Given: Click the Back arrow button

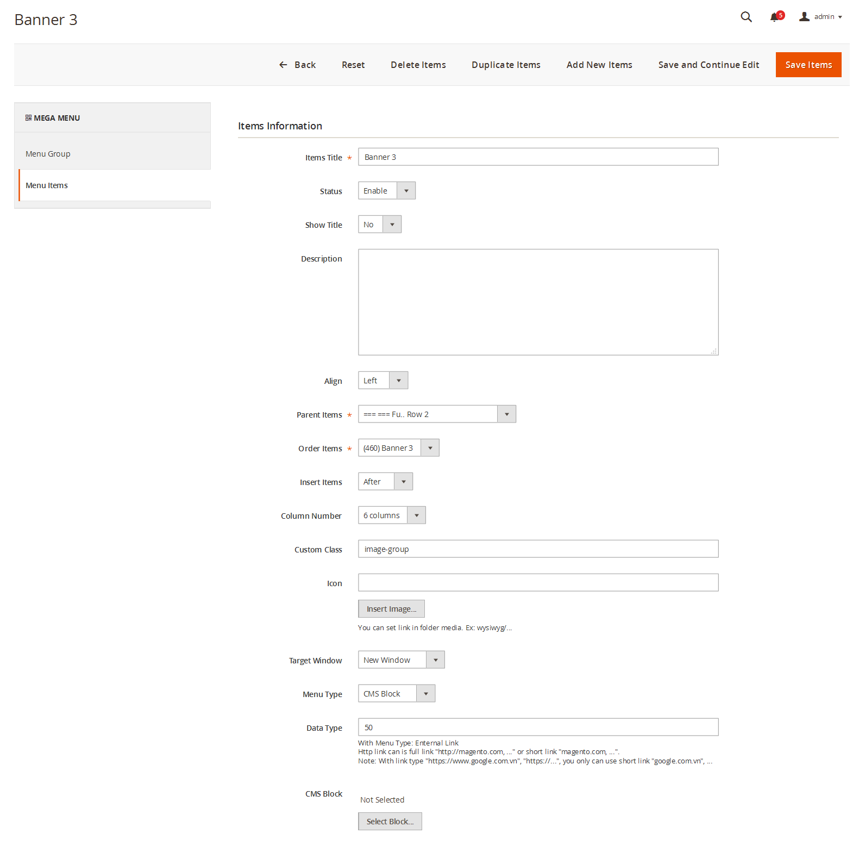Looking at the screenshot, I should tap(297, 65).
